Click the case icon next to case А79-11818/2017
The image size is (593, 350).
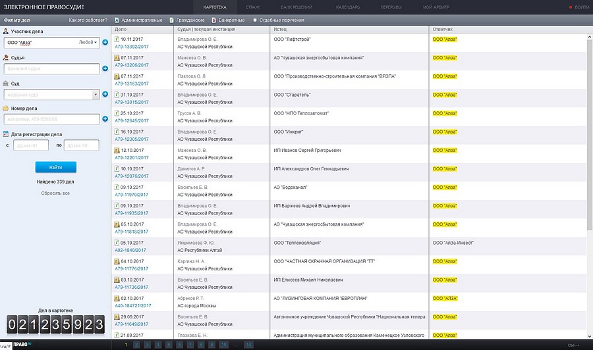coord(117,224)
